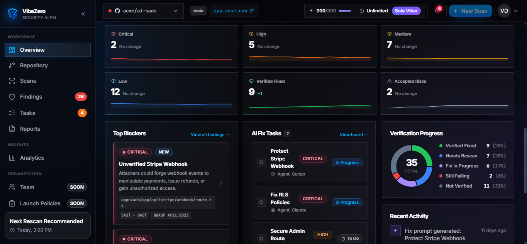Click the Cursor agent cube icon
The height and width of the screenshot is (244, 527).
click(273, 174)
